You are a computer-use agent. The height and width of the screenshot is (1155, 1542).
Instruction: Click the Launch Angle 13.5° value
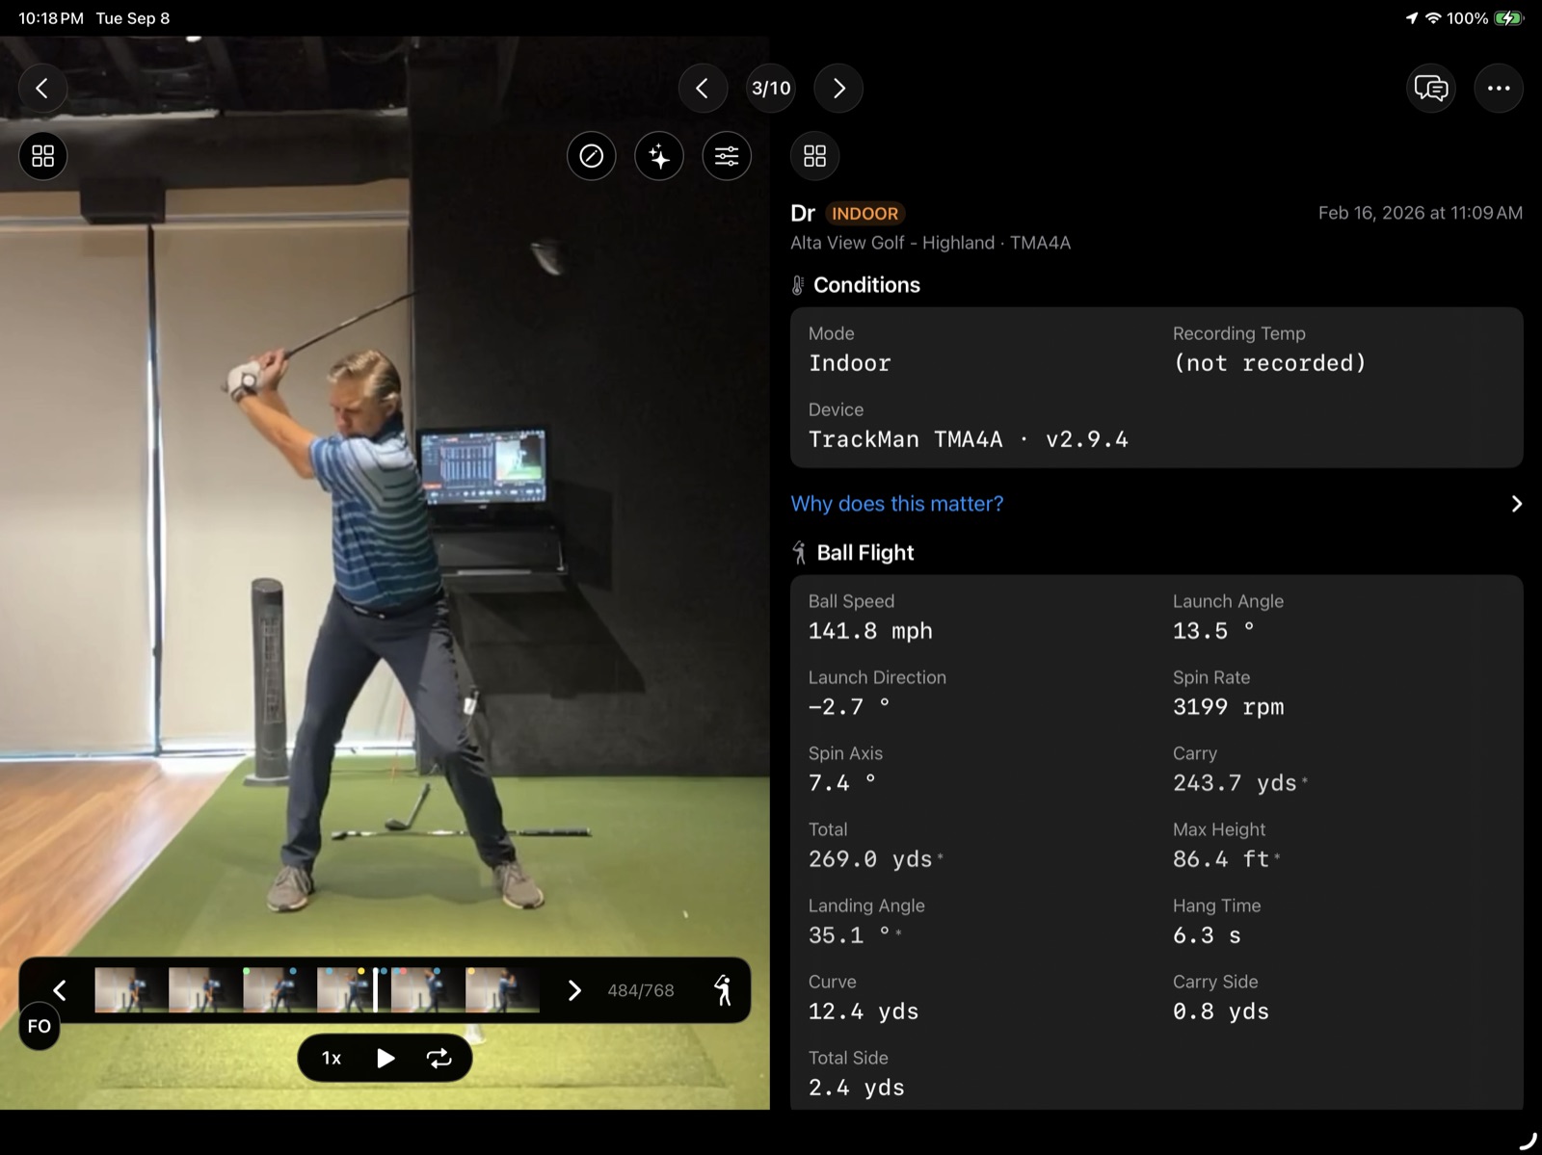[1213, 631]
